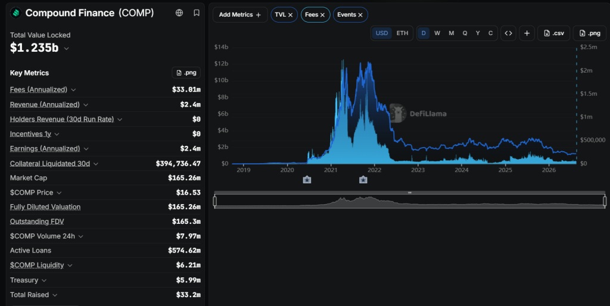Expand Total Value Locked breakdown chevron
Viewport: 610px width, 306px height.
67,49
